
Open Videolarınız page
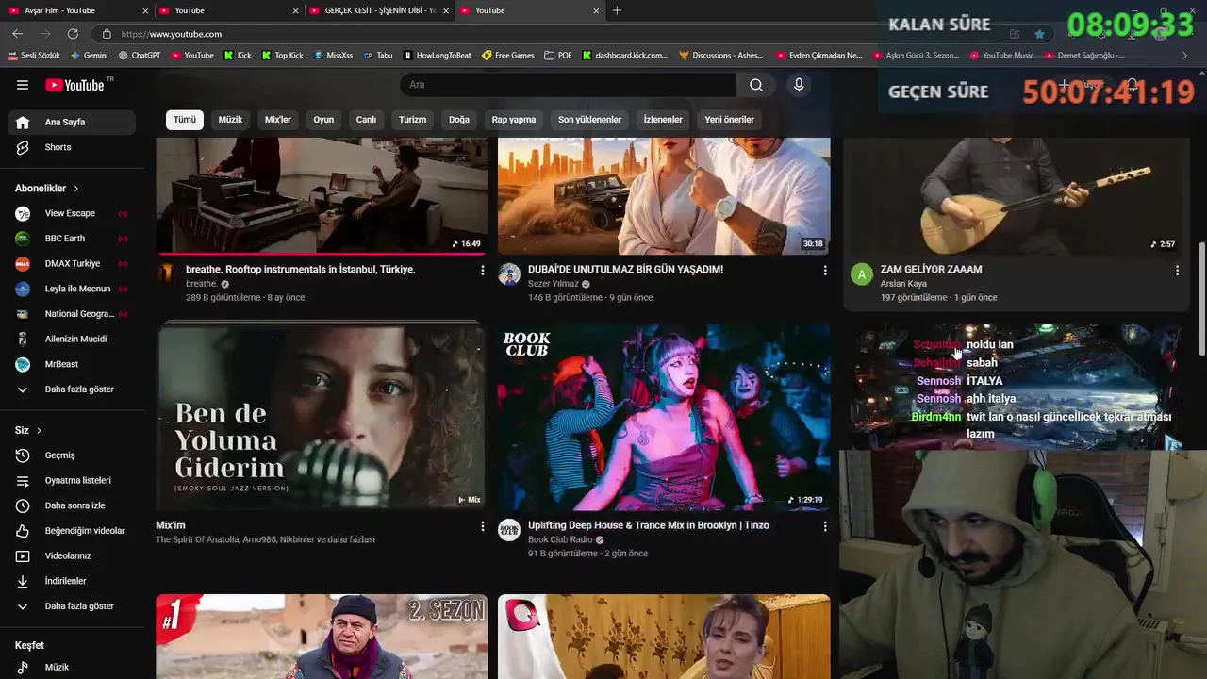72,555
